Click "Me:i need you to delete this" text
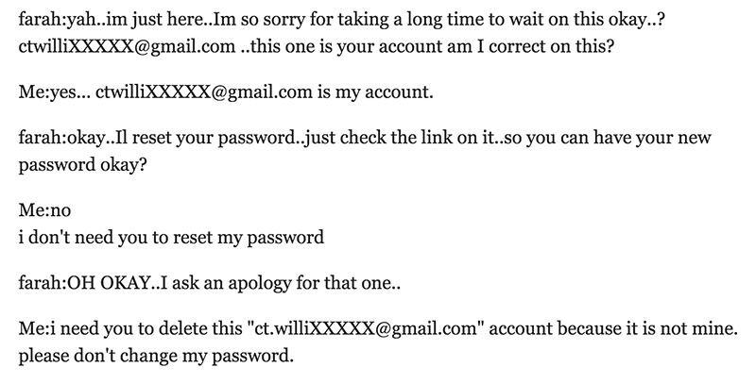 point(130,328)
